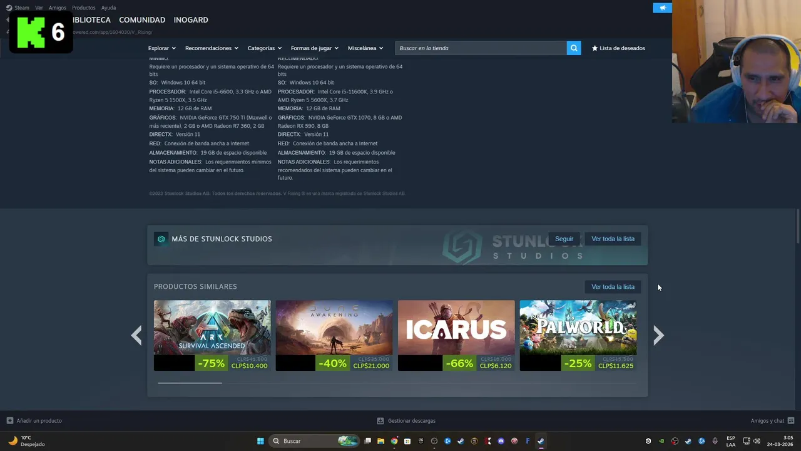The image size is (801, 451).
Task: Expand the Explorar dropdown
Action: click(x=161, y=48)
